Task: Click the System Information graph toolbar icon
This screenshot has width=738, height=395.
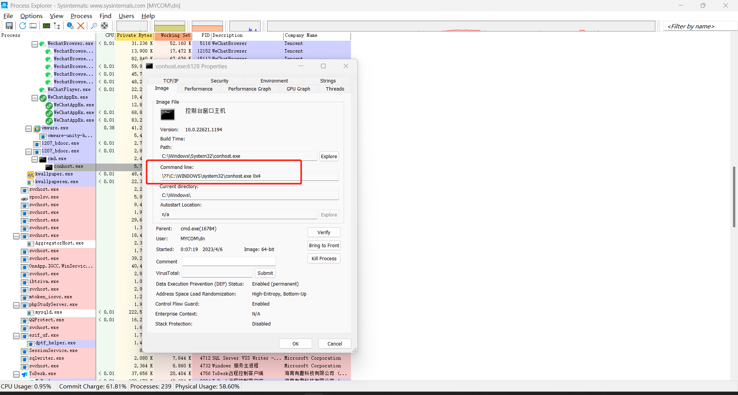Action: click(47, 26)
